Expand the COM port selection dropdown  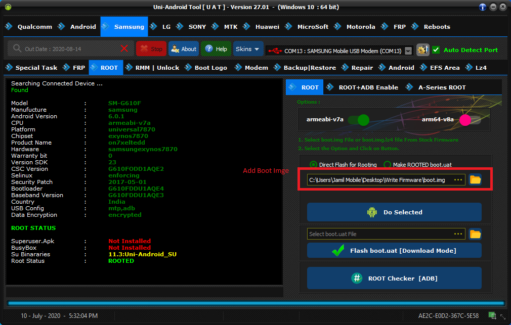click(408, 51)
